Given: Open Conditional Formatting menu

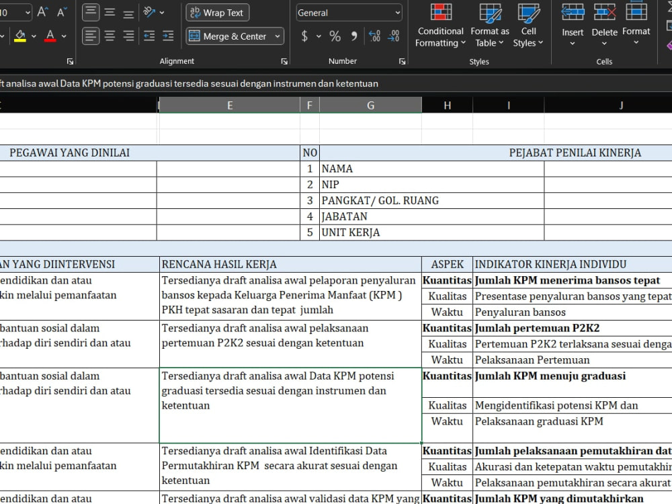Looking at the screenshot, I should point(440,25).
